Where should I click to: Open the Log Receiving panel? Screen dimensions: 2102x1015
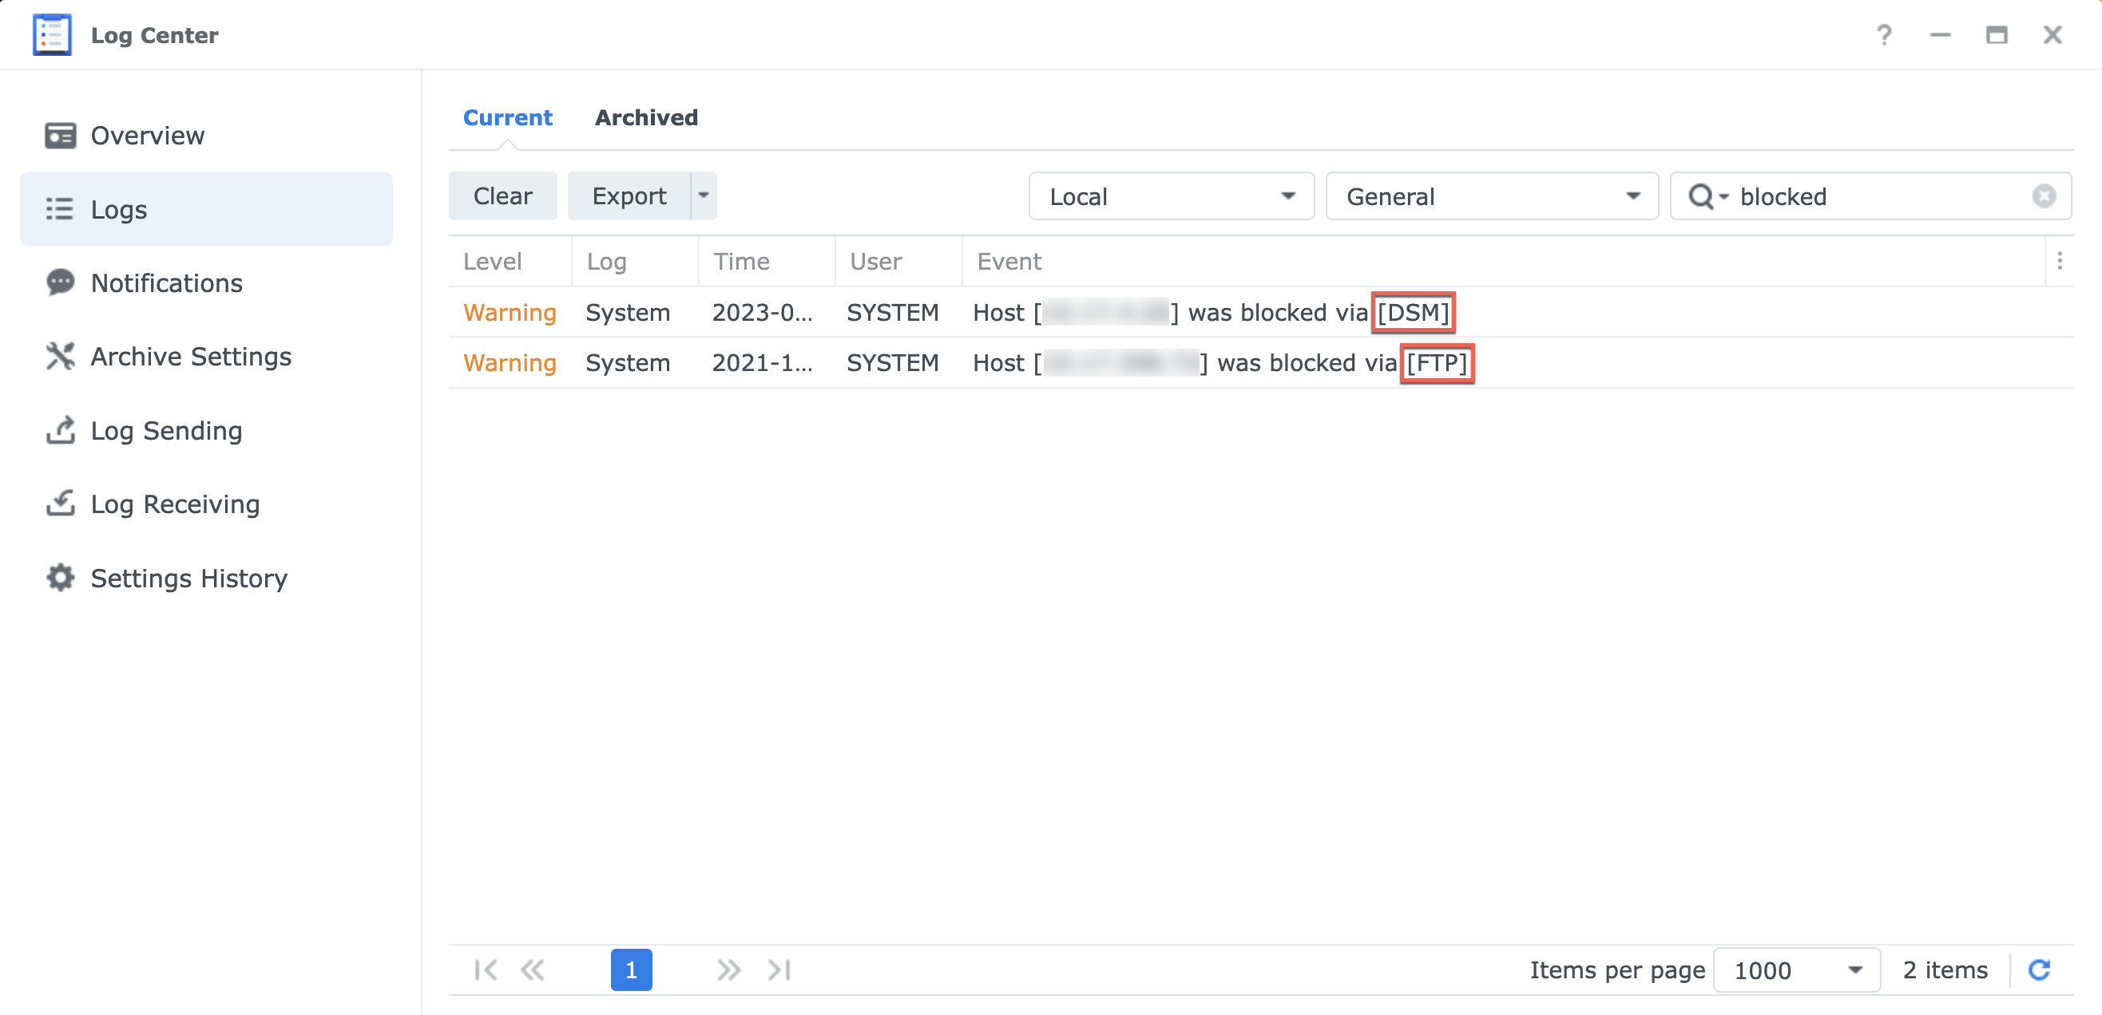pos(174,504)
